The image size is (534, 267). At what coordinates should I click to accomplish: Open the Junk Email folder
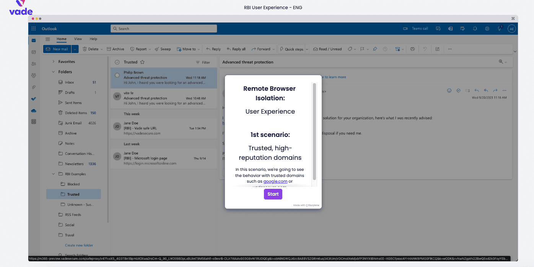click(x=73, y=123)
